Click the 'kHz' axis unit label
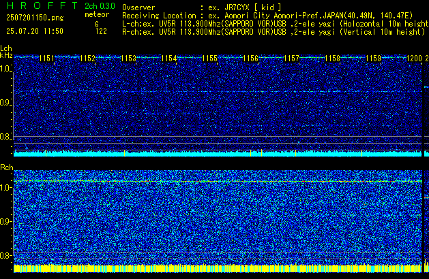Image resolution: width=429 pixels, height=279 pixels. click(6, 55)
